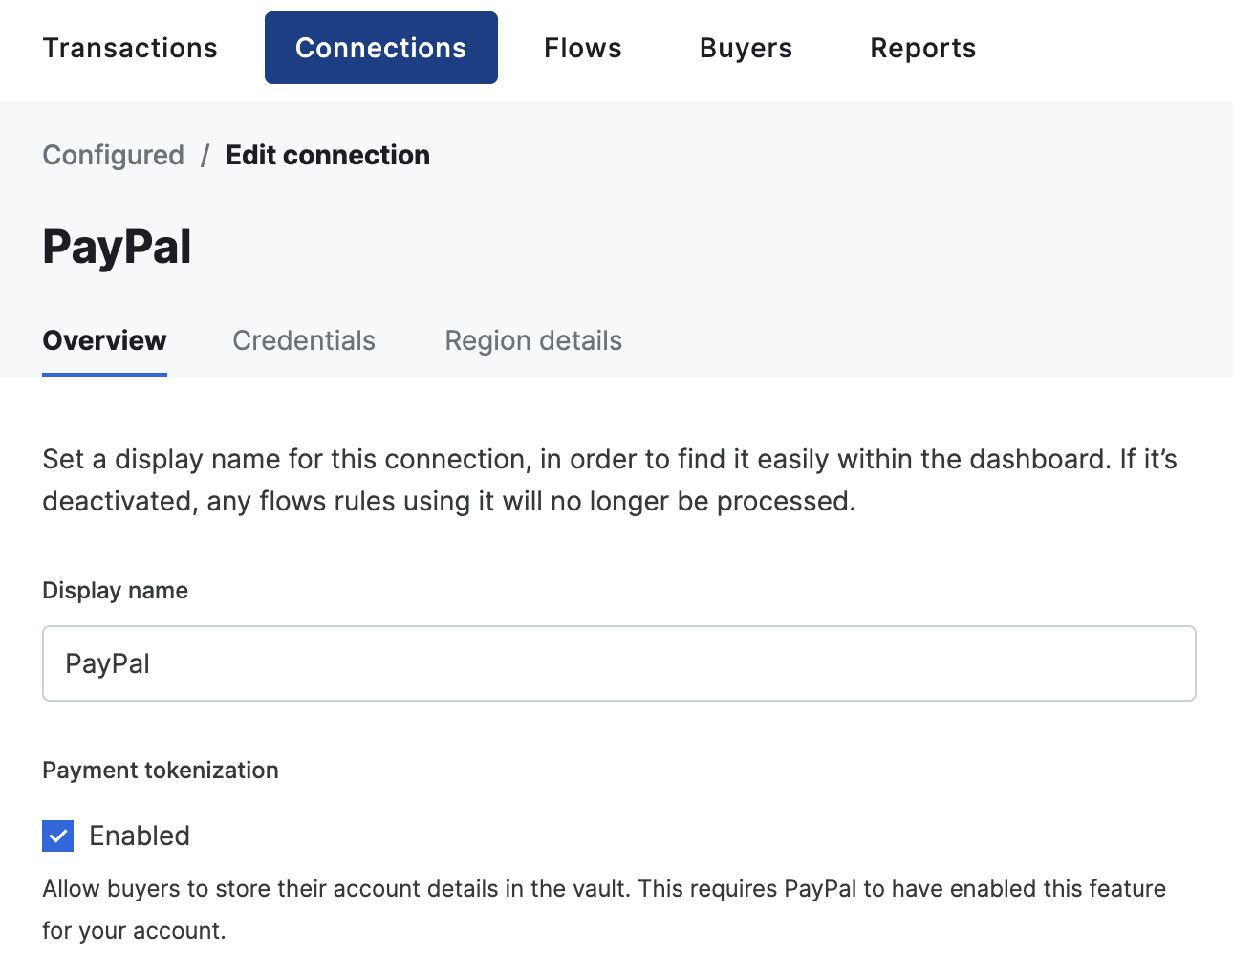Click the Enabled checkbox label
This screenshot has height=977, width=1233.
[140, 835]
